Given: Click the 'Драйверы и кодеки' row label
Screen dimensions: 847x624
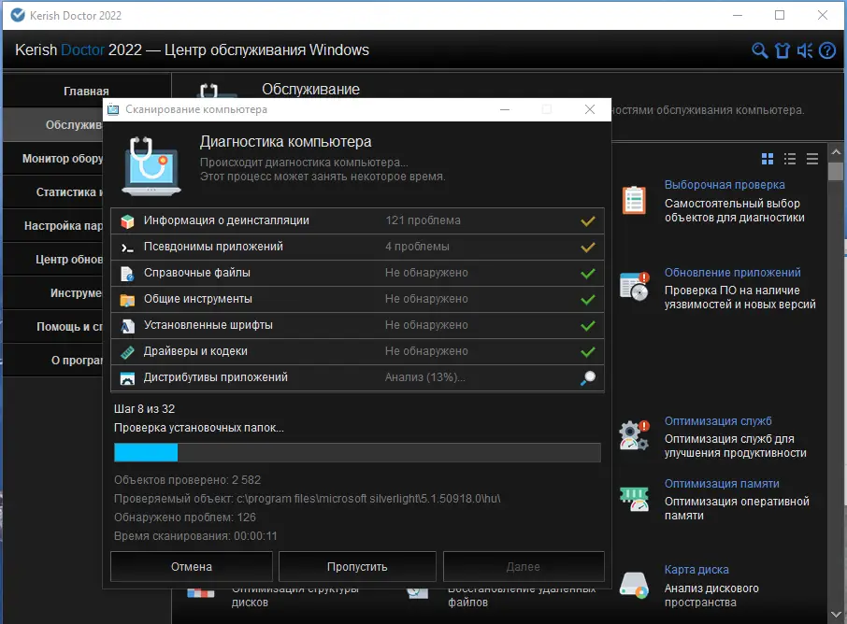Looking at the screenshot, I should click(x=195, y=351).
